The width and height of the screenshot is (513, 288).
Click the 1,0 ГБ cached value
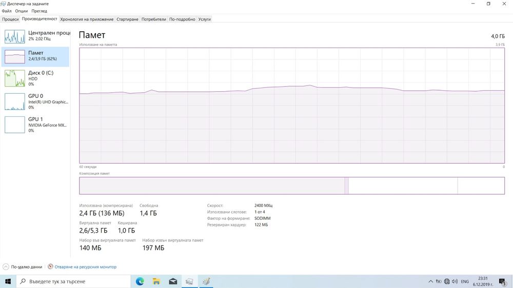pyautogui.click(x=126, y=231)
